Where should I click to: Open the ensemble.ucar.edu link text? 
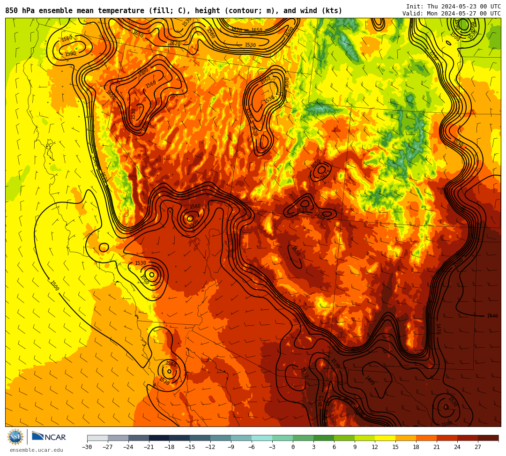[x=37, y=450]
